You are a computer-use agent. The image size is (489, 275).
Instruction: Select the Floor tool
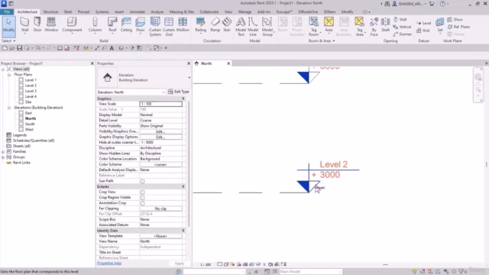(x=141, y=24)
